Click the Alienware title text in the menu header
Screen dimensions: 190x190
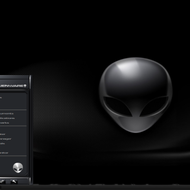pos(11,86)
